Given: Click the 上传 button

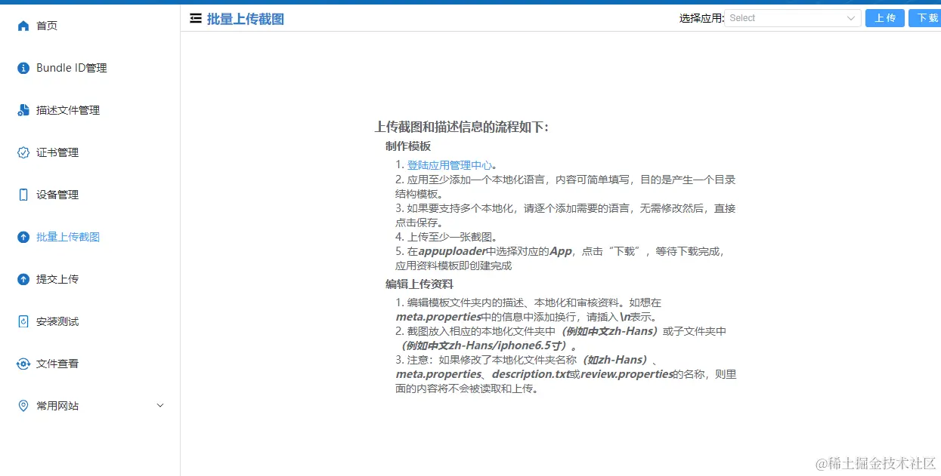Looking at the screenshot, I should tap(885, 18).
